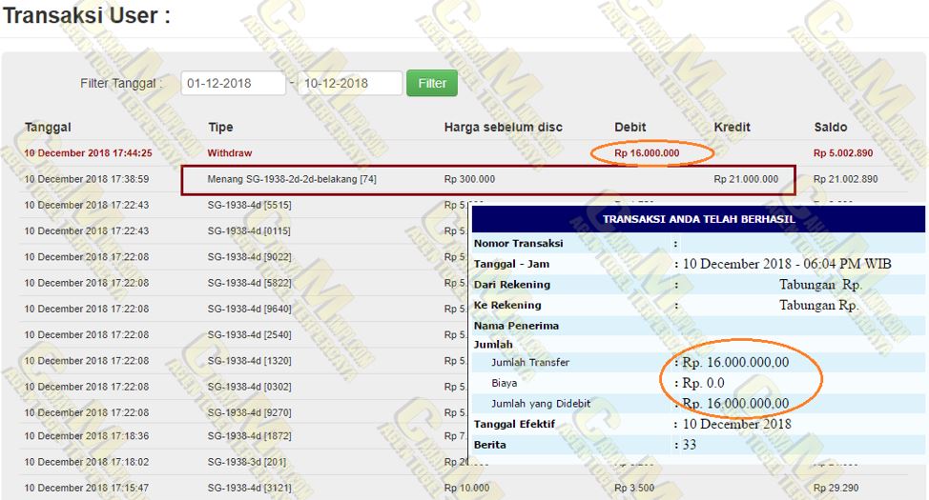Click the Kredit column header
Viewport: 929px width, 500px height.
(x=732, y=128)
